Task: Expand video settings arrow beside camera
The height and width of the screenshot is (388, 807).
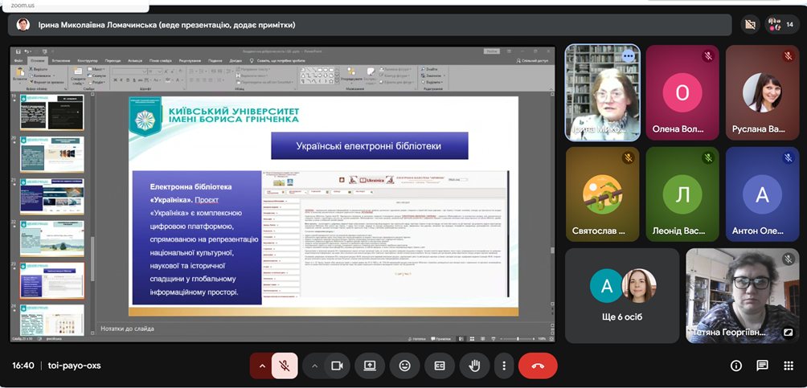Action: (x=314, y=366)
